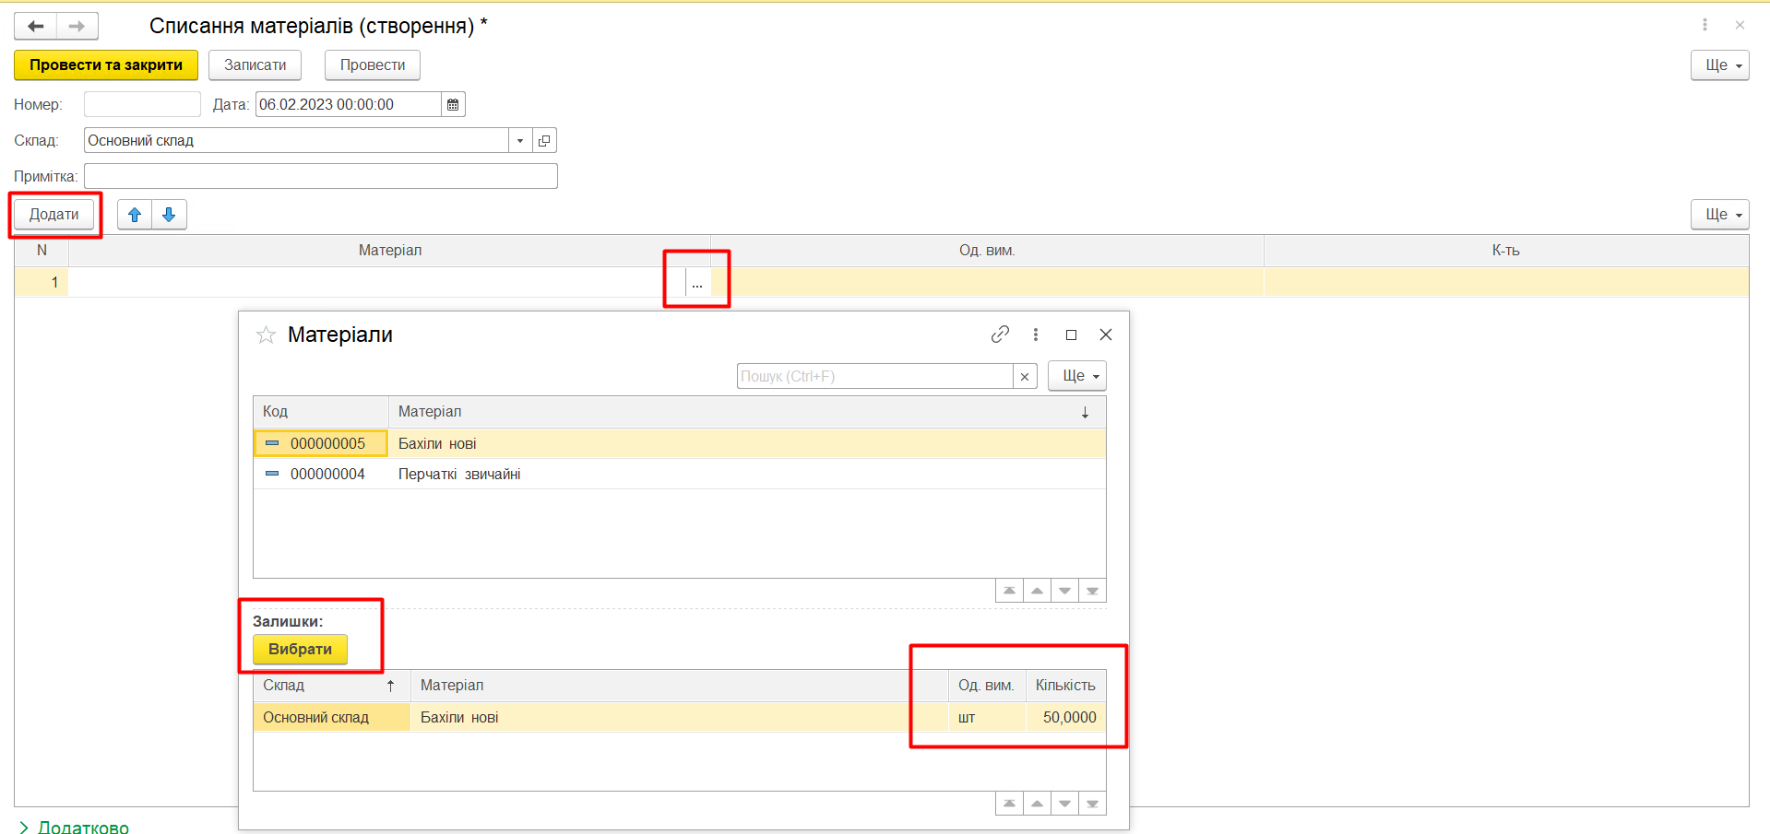The image size is (1770, 834).
Task: Clear the search field in Матеріали
Action: coord(1024,376)
